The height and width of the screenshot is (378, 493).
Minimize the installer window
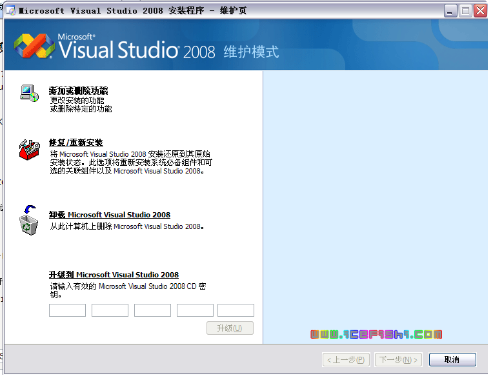tap(450, 11)
